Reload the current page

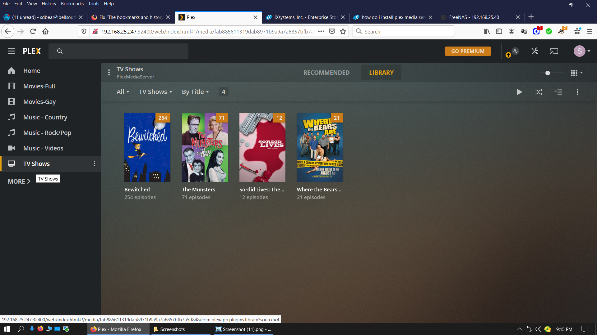33,31
